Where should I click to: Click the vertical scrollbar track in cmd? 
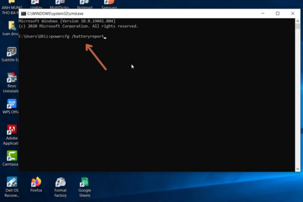coord(297,101)
